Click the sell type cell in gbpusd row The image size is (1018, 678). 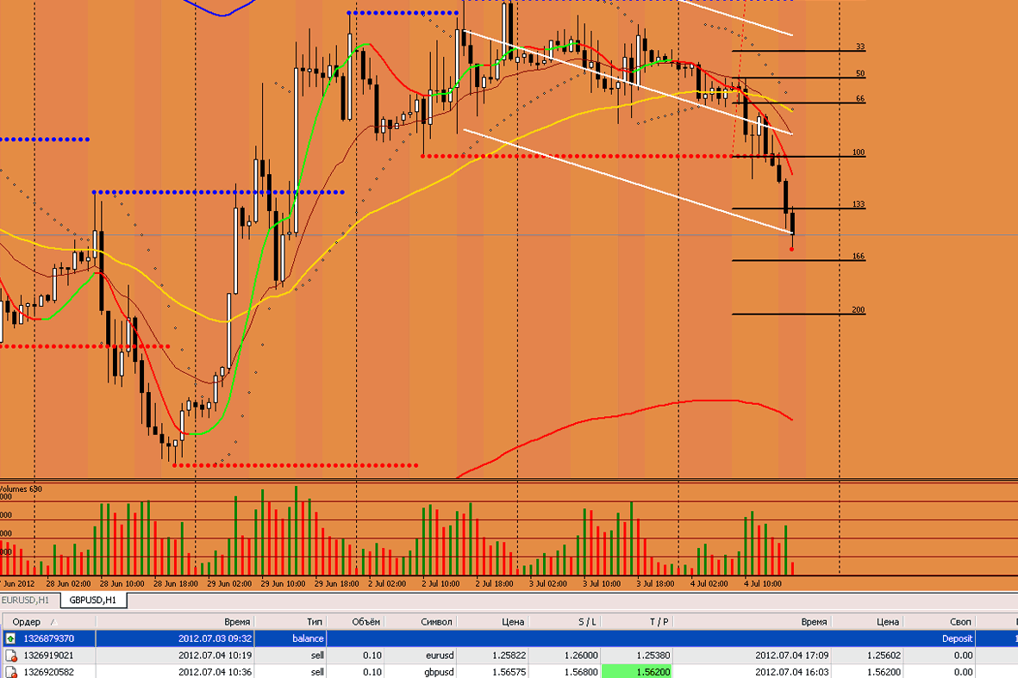[x=317, y=672]
